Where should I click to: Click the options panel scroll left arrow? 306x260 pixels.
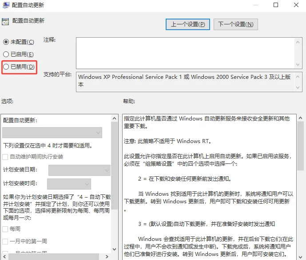(x=4, y=256)
